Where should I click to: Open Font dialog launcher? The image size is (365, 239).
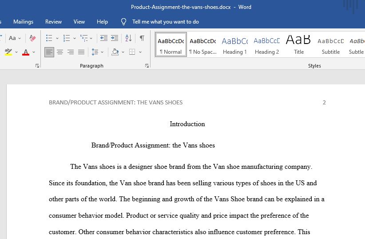coord(37,66)
